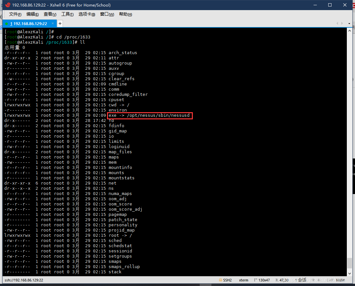Click the sessionid file name
Image resolution: width=355 pixels, height=286 pixels.
point(120,251)
